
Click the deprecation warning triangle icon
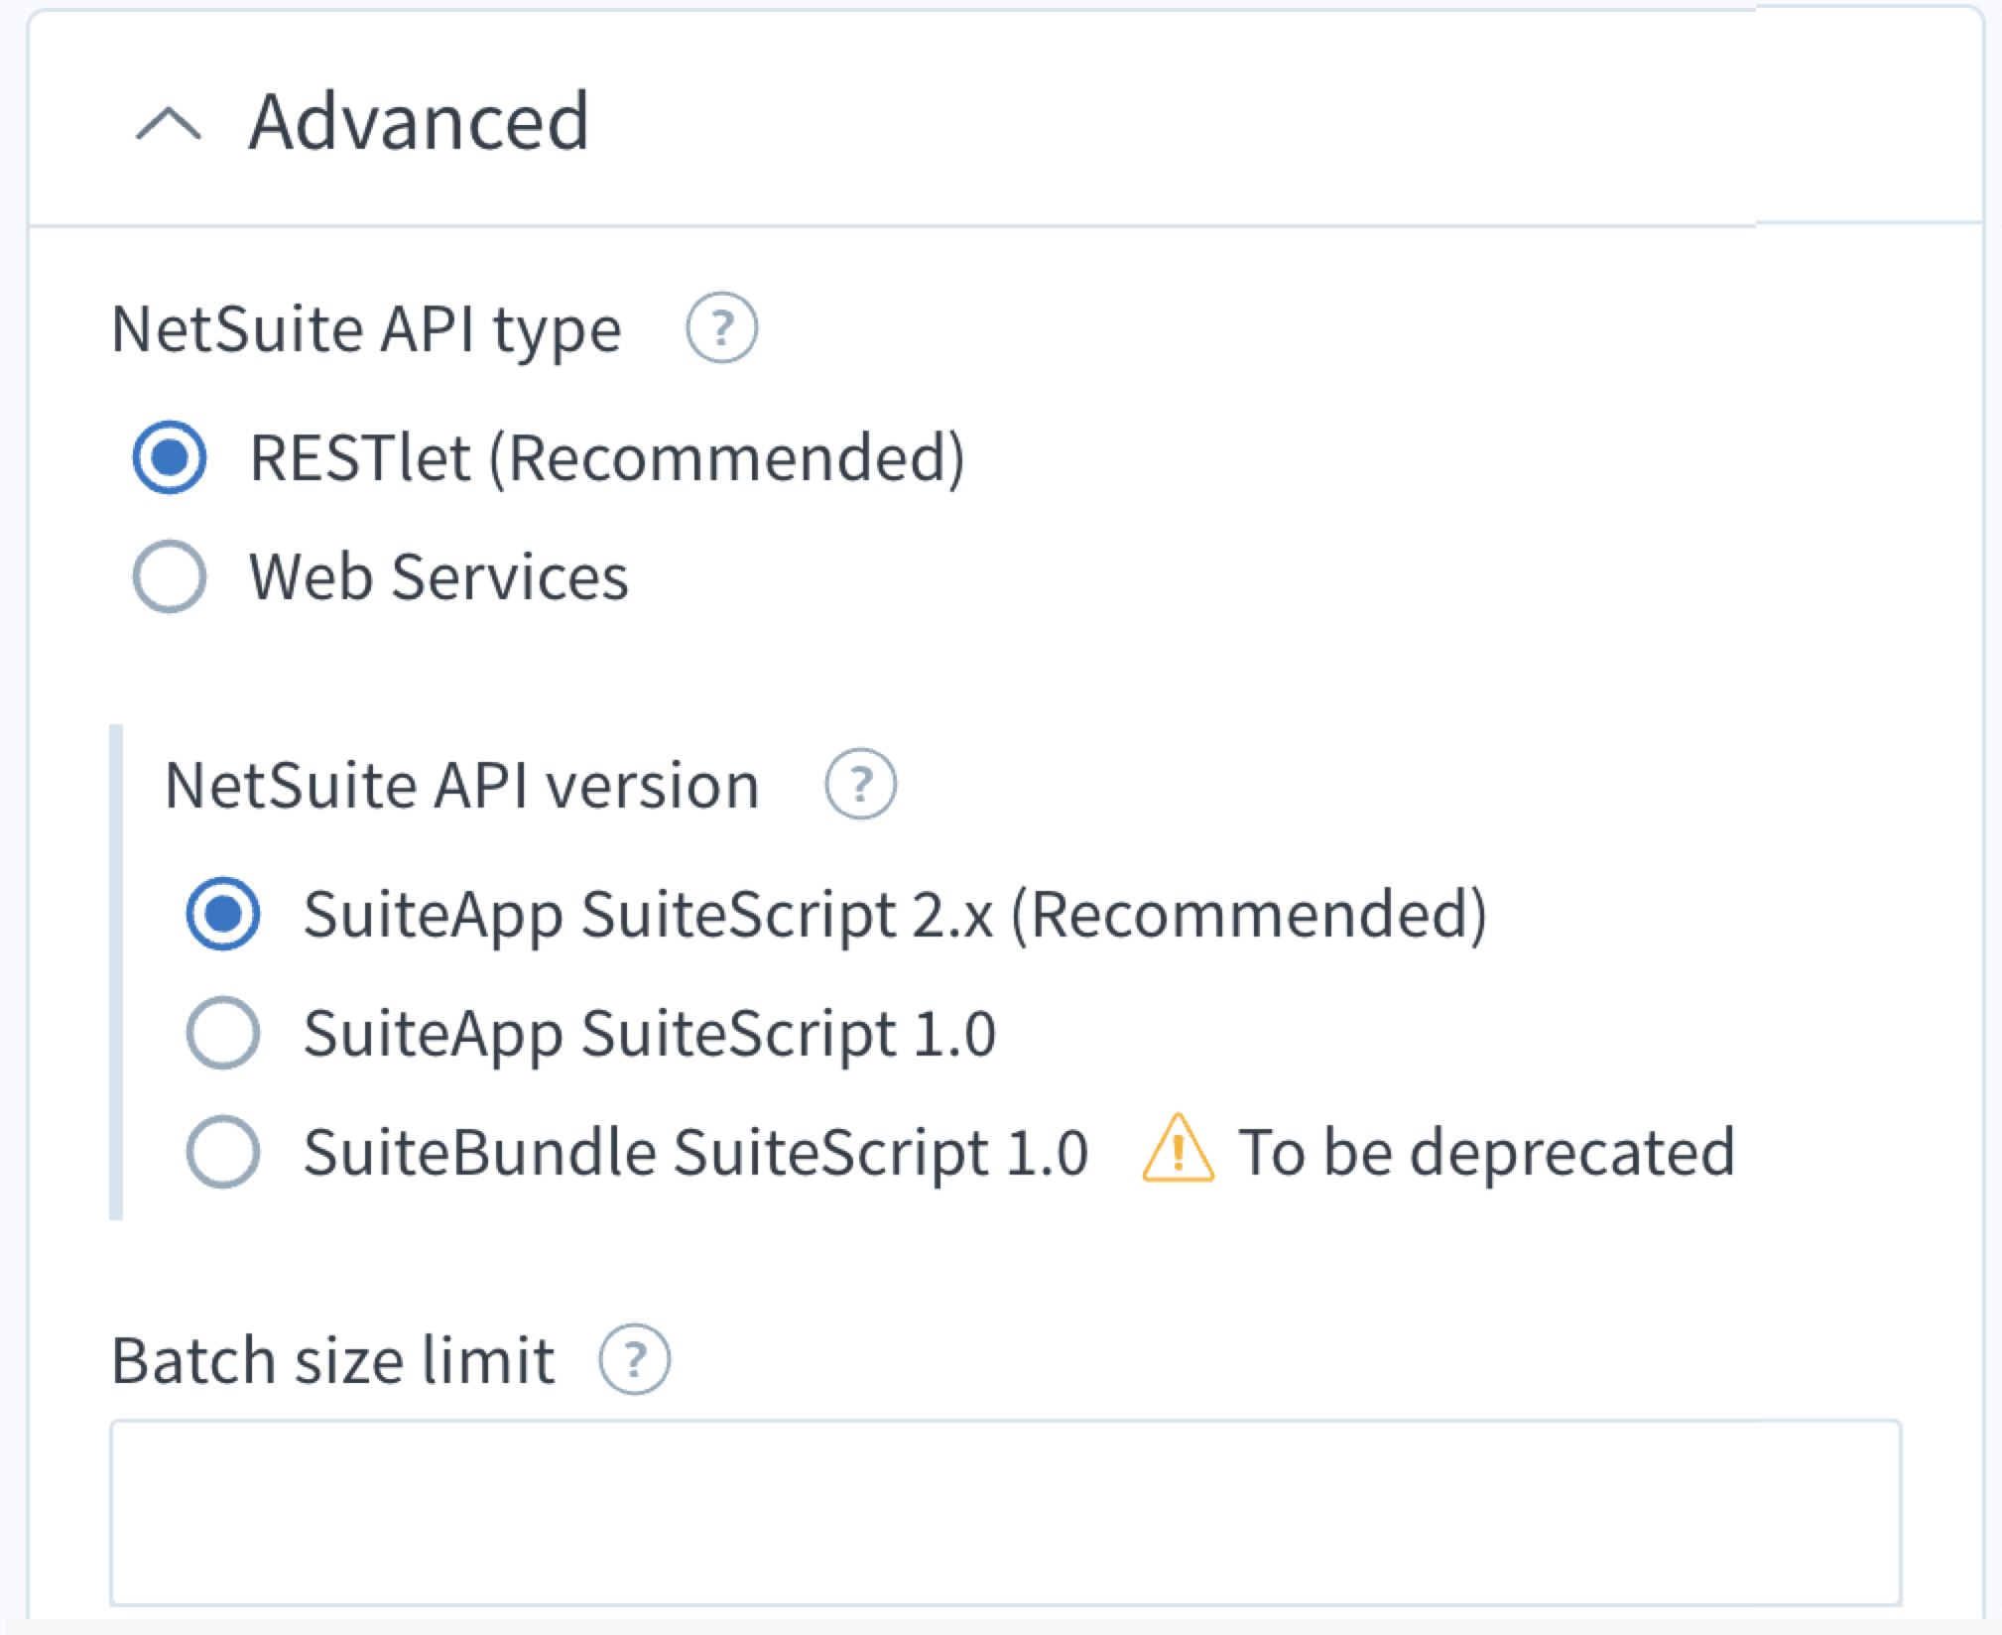[1178, 1151]
